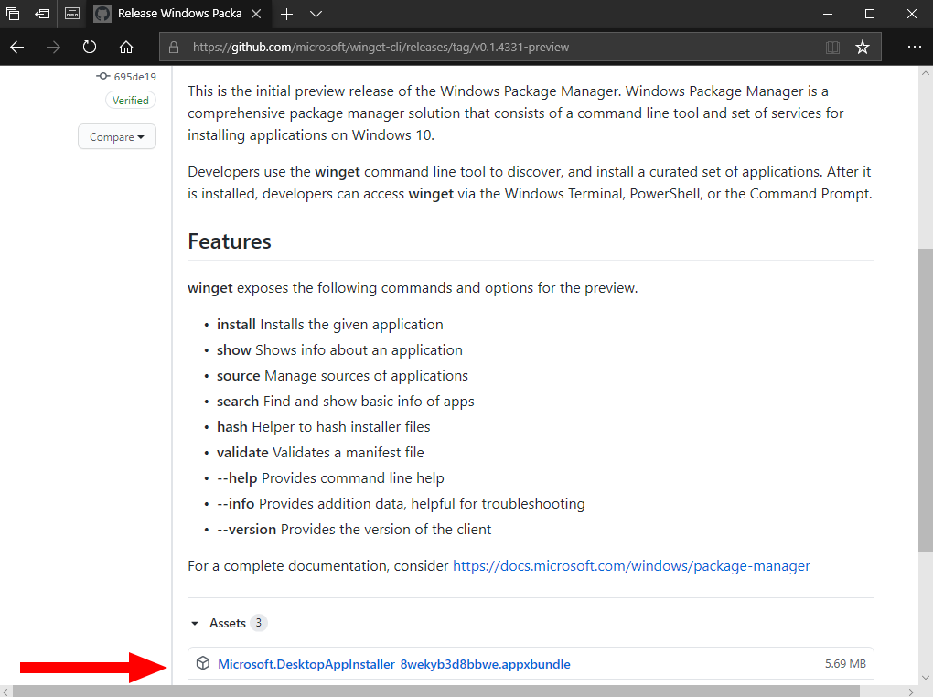Minimize the browser window
933x697 pixels.
click(828, 14)
